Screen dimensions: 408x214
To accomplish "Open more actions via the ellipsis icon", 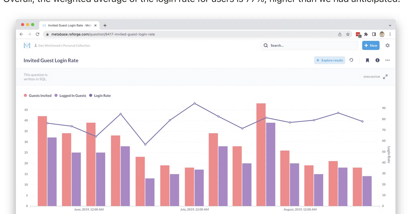I will point(388,60).
